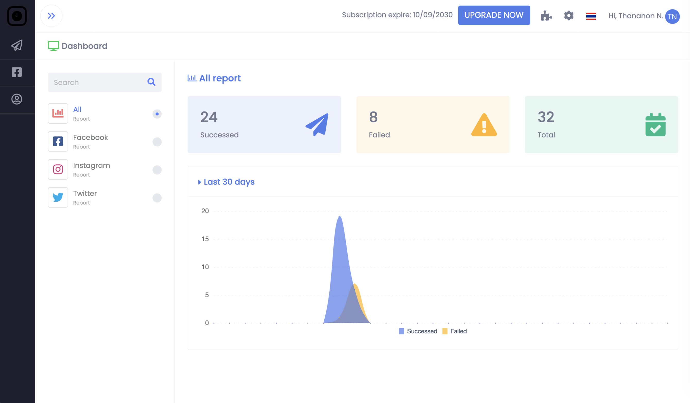This screenshot has width=690, height=403.
Task: Click the Failed warning triangle icon
Action: point(484,125)
